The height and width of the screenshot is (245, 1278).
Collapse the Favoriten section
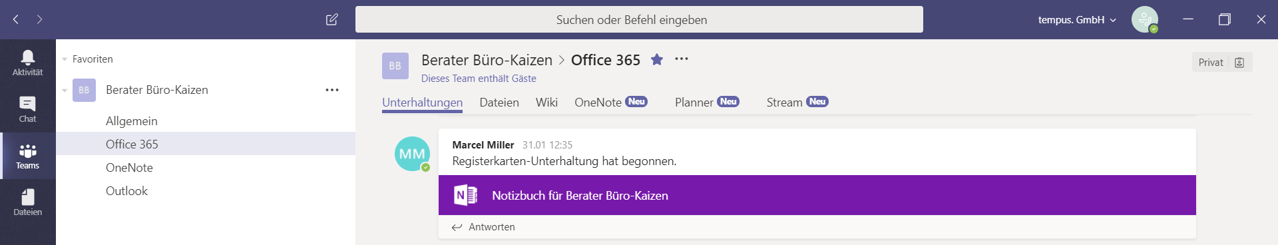[x=65, y=59]
